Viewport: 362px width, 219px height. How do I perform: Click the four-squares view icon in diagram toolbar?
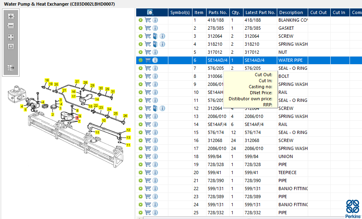coord(11,37)
